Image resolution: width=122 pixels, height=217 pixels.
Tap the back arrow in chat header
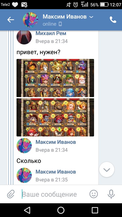(x=11, y=20)
